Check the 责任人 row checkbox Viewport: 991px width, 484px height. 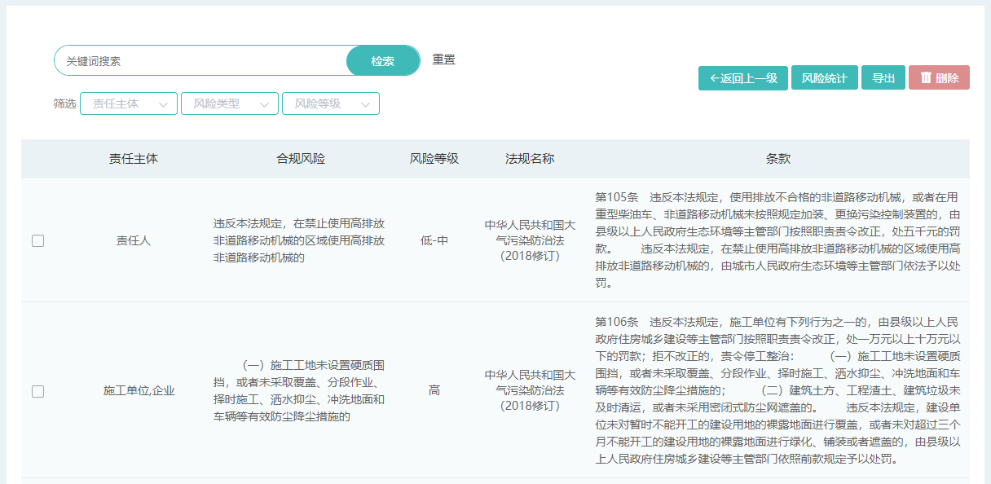tap(37, 240)
